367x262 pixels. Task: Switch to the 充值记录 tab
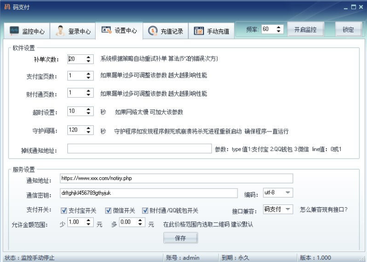point(166,31)
